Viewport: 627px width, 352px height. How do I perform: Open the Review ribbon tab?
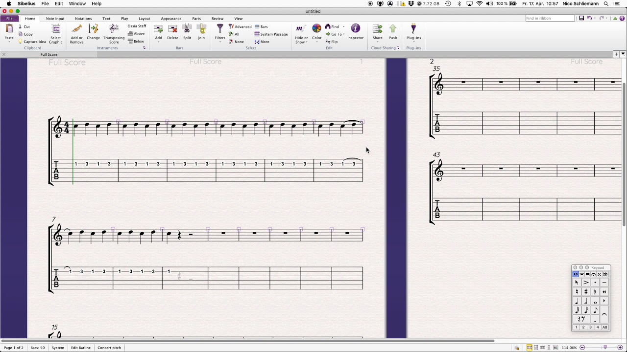click(217, 19)
